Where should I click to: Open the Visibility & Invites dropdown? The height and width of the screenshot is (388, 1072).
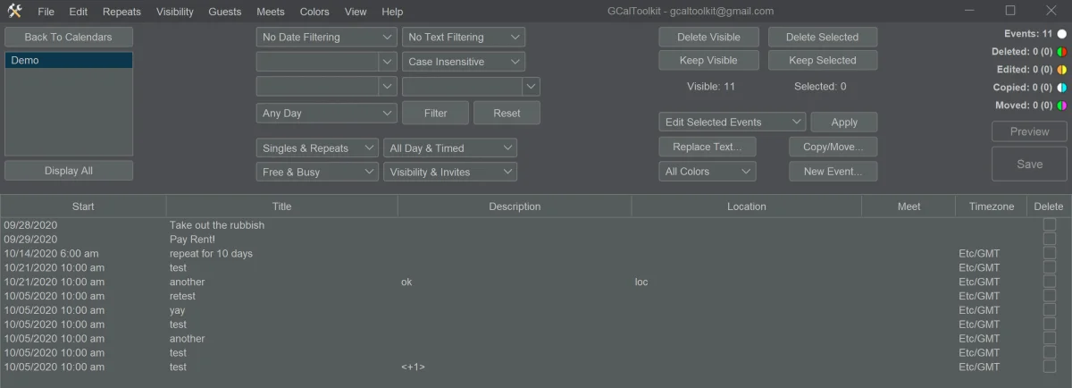[450, 172]
